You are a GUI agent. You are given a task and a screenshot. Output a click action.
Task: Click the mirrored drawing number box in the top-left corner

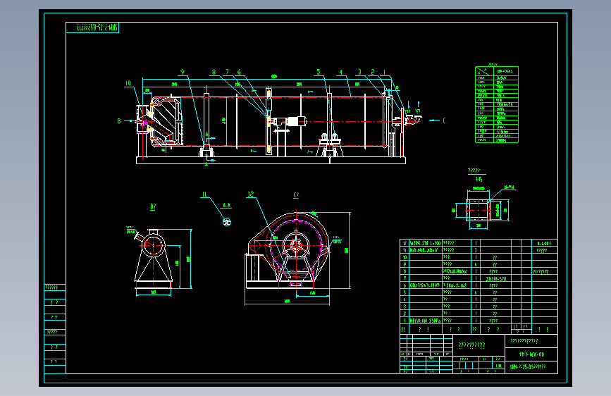tap(92, 27)
